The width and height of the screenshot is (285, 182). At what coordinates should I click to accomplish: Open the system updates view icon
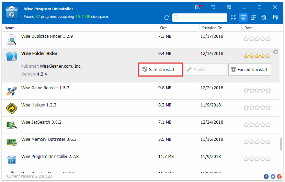263,18
